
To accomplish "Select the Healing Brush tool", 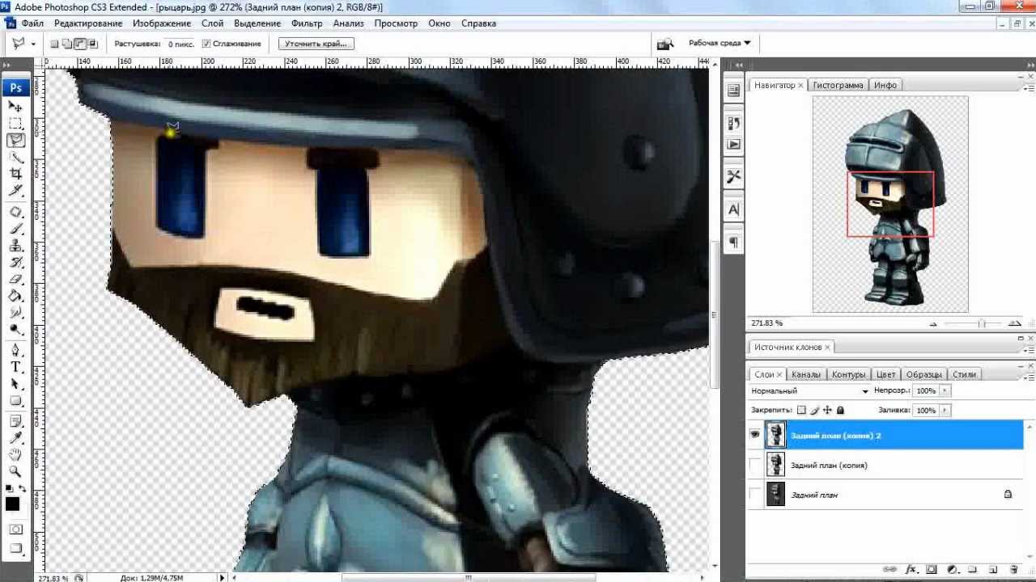I will coord(15,212).
